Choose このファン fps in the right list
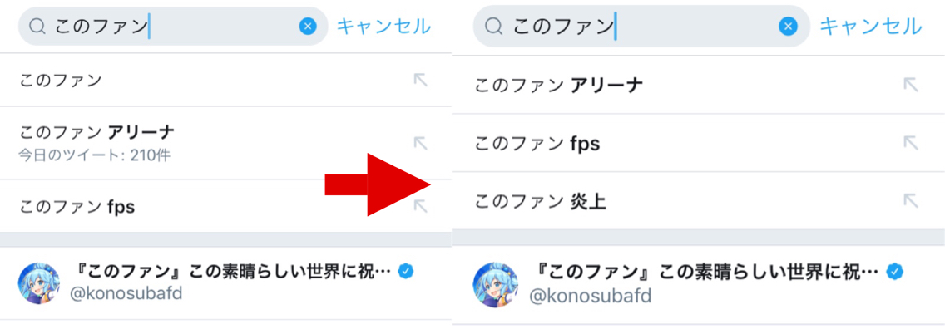 (x=537, y=143)
